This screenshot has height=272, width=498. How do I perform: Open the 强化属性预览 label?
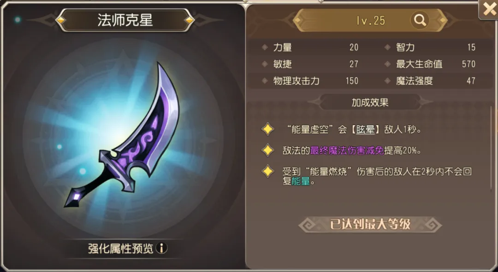pos(121,248)
